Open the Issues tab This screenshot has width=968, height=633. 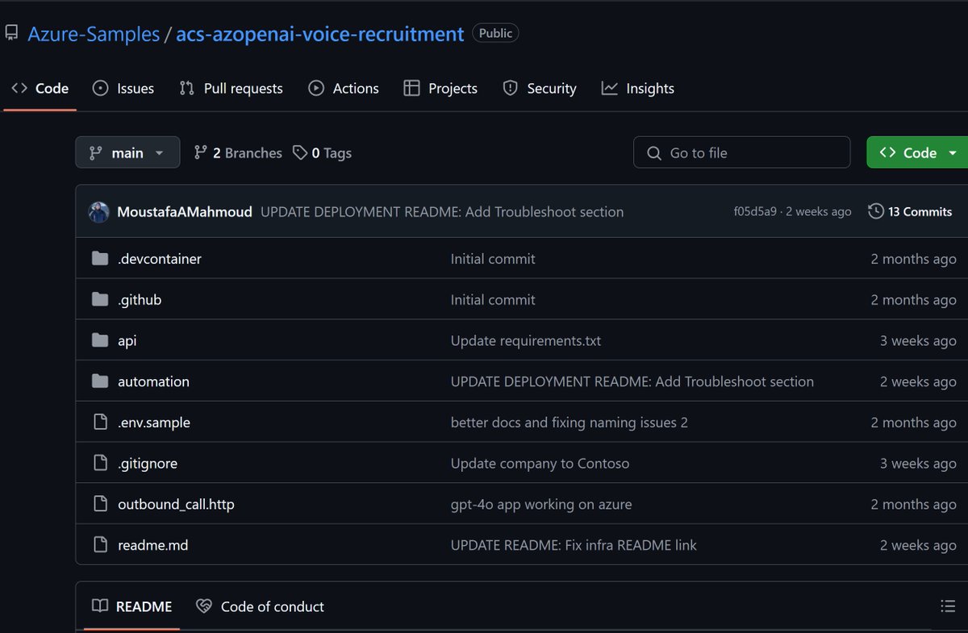tap(123, 88)
